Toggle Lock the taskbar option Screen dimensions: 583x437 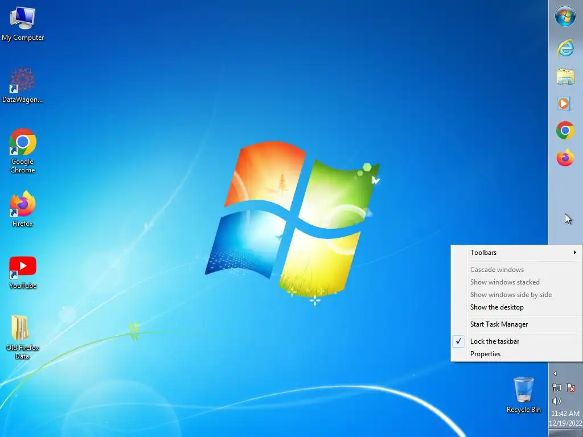(x=516, y=341)
